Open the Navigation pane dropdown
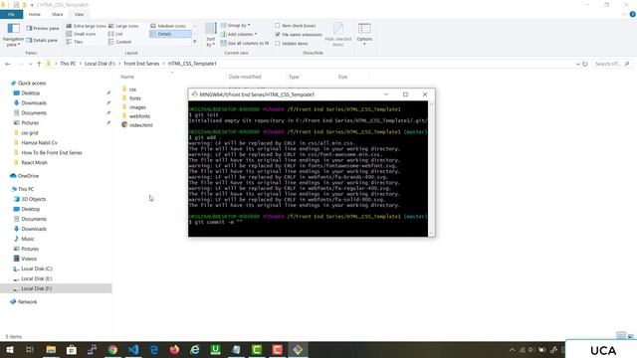This screenshot has height=358, width=637. tap(13, 35)
